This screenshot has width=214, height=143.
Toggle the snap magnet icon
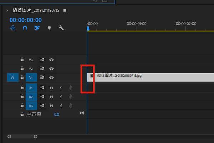point(25,28)
